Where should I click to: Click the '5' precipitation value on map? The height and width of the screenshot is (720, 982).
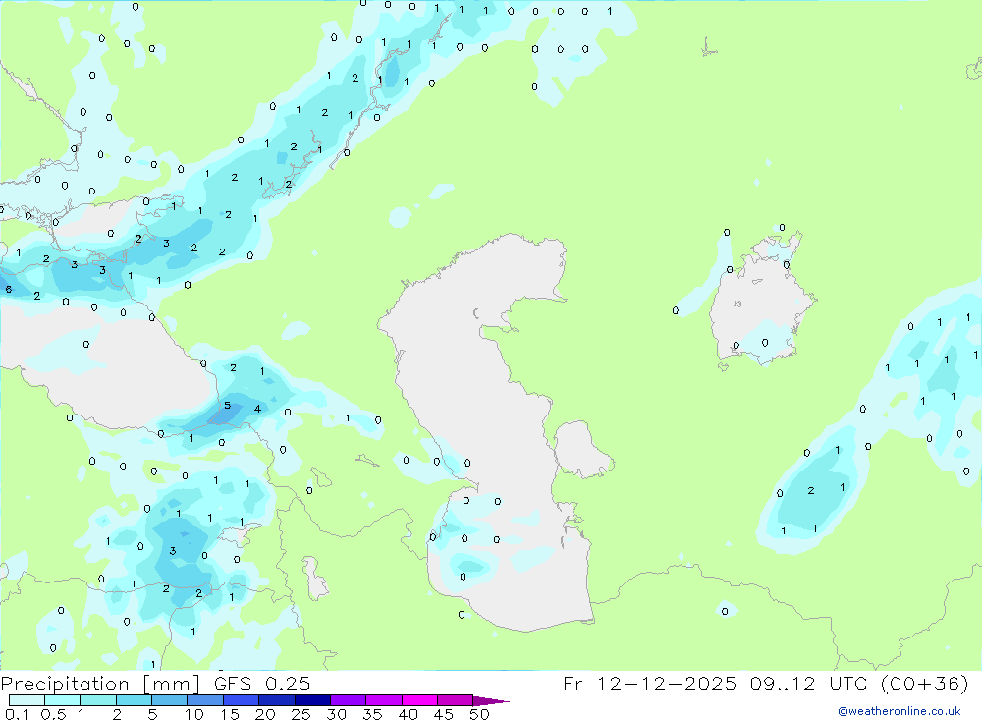coord(228,406)
